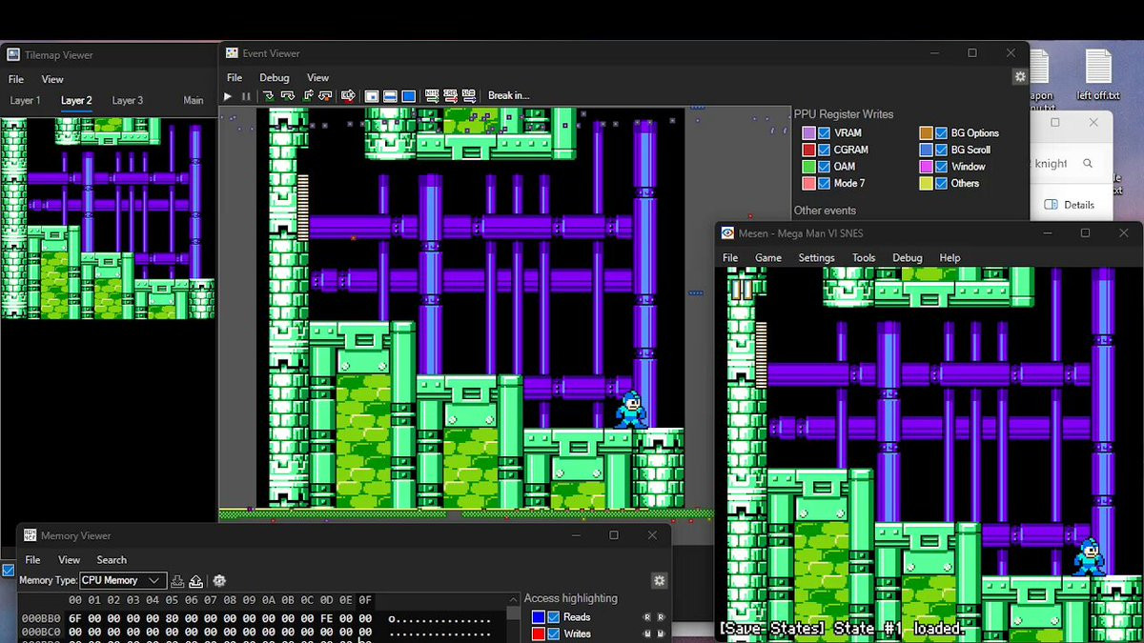Click the Pause icon in Event Viewer toolbar
Viewport: 1144px width, 643px height.
tap(246, 96)
